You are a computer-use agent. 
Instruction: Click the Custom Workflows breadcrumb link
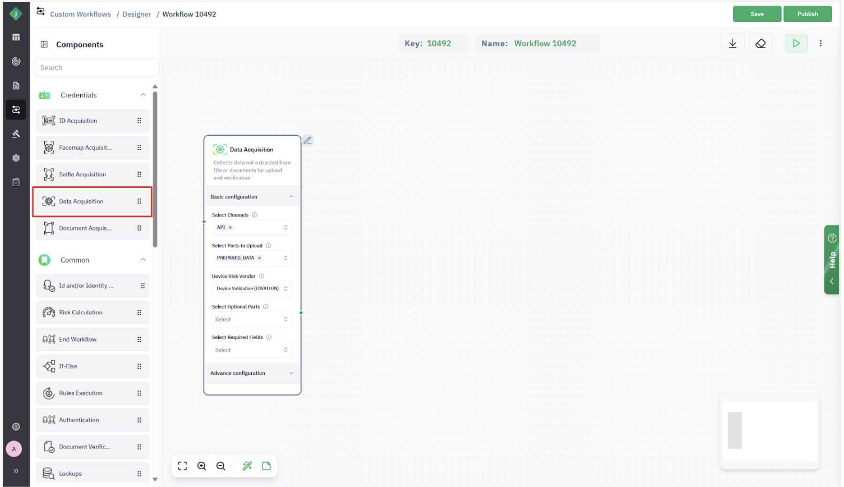(80, 14)
